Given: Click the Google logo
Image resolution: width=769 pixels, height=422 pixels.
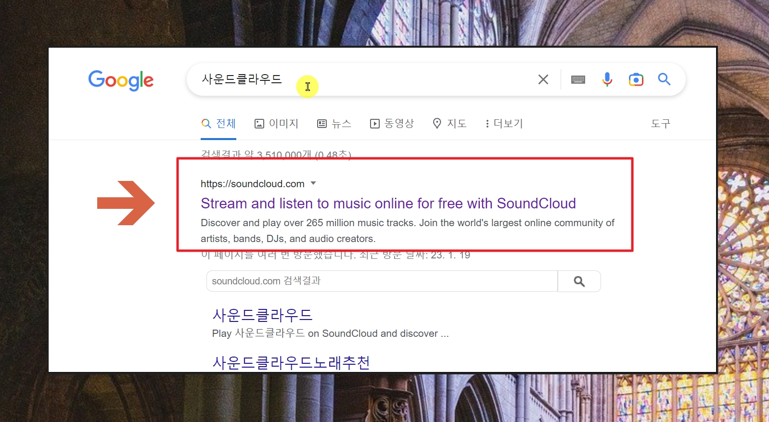Looking at the screenshot, I should [121, 80].
